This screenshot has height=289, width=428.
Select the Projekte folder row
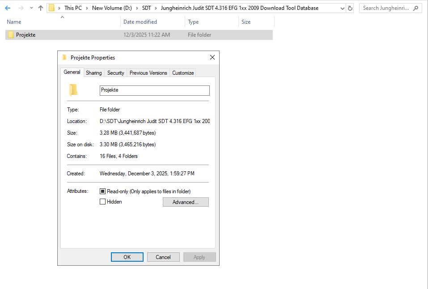[x=139, y=35]
